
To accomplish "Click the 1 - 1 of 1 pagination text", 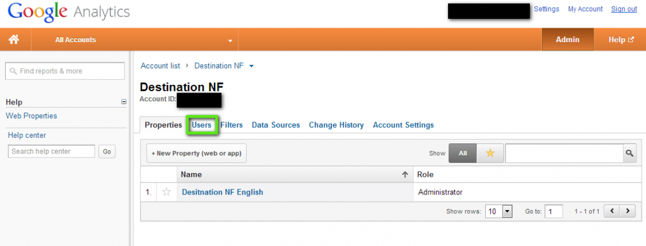I will pos(587,211).
